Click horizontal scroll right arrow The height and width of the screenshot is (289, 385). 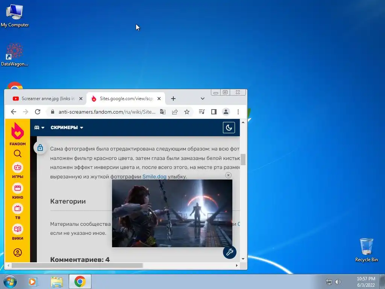pos(237,265)
